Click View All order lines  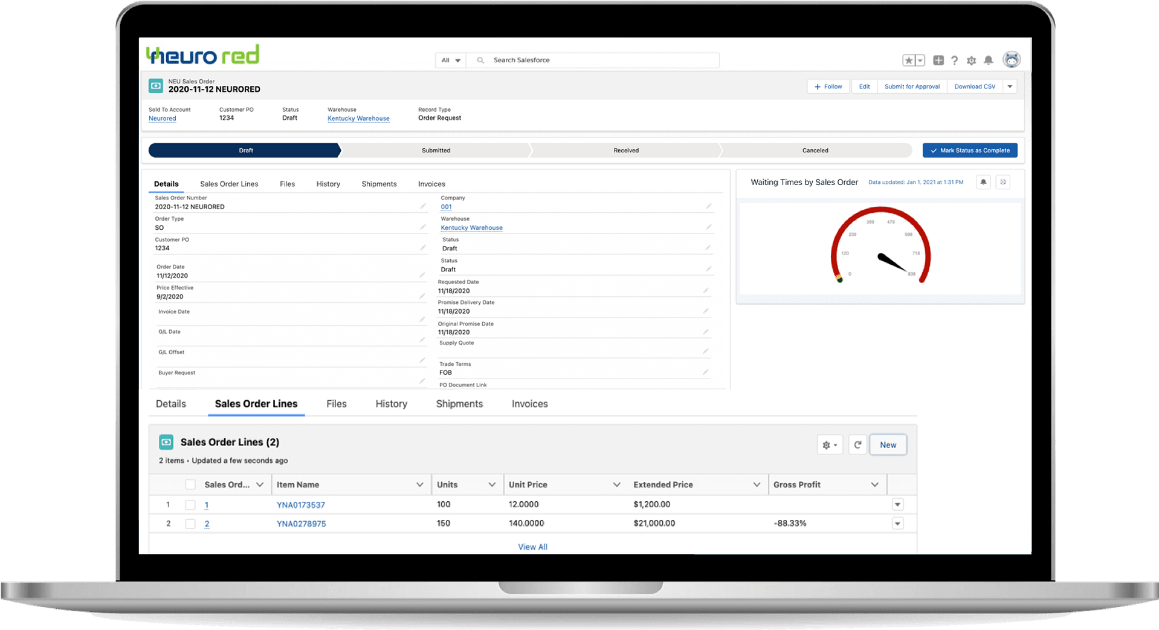(x=532, y=547)
